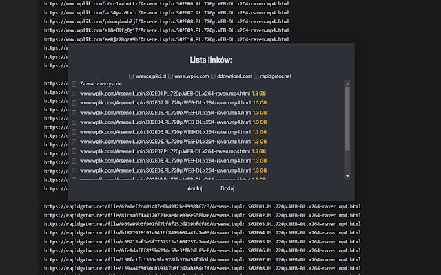
Task: Click the scroll down arrow in the link list
Action: pos(347,176)
